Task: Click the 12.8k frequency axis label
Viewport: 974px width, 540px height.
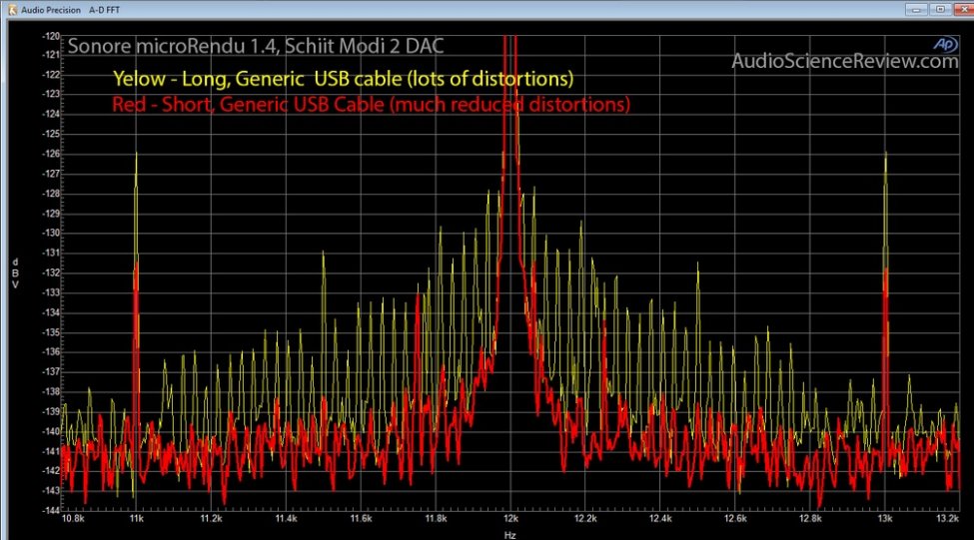Action: click(x=810, y=519)
